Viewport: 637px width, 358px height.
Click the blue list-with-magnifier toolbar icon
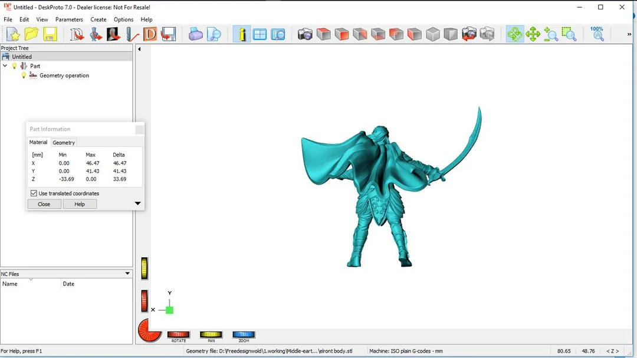[x=278, y=34]
